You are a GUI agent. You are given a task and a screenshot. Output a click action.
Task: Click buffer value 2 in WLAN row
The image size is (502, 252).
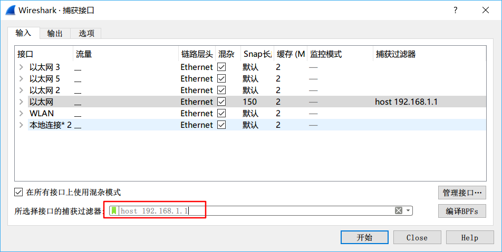[x=278, y=113]
